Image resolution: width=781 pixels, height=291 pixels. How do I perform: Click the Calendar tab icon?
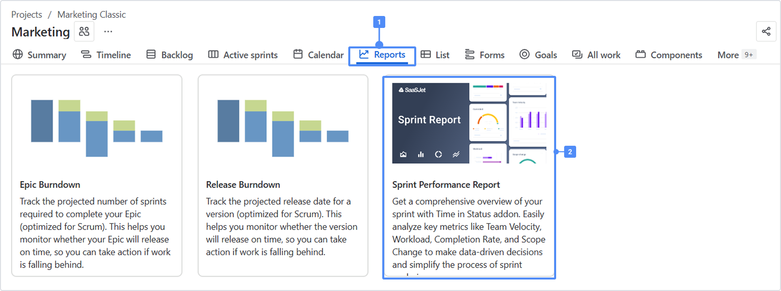pos(298,55)
